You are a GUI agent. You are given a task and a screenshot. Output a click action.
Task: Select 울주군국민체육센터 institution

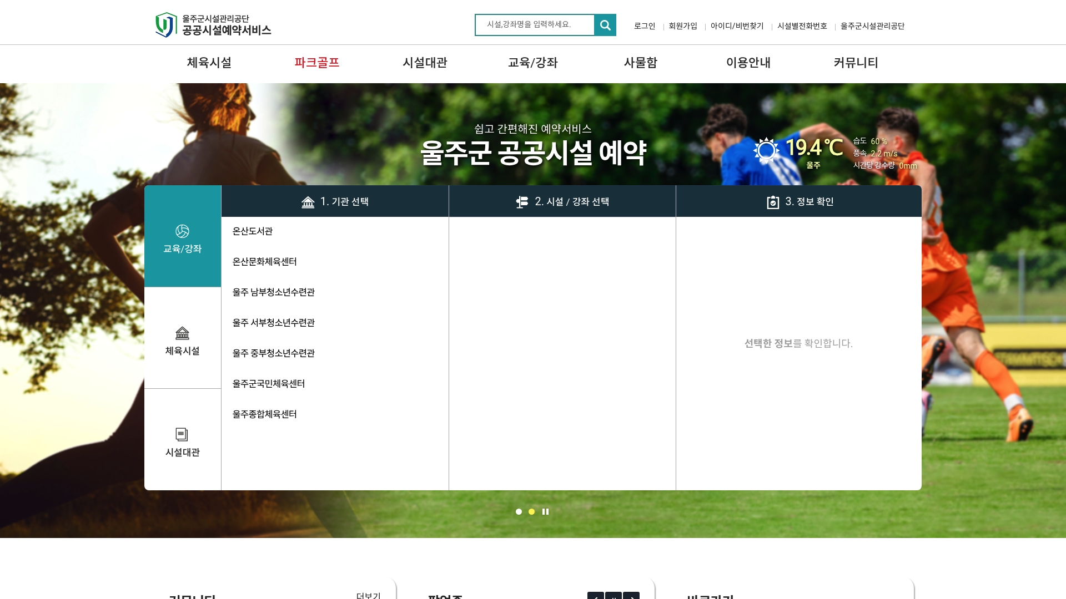(269, 384)
